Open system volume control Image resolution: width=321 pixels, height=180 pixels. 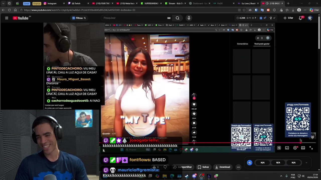point(303,176)
